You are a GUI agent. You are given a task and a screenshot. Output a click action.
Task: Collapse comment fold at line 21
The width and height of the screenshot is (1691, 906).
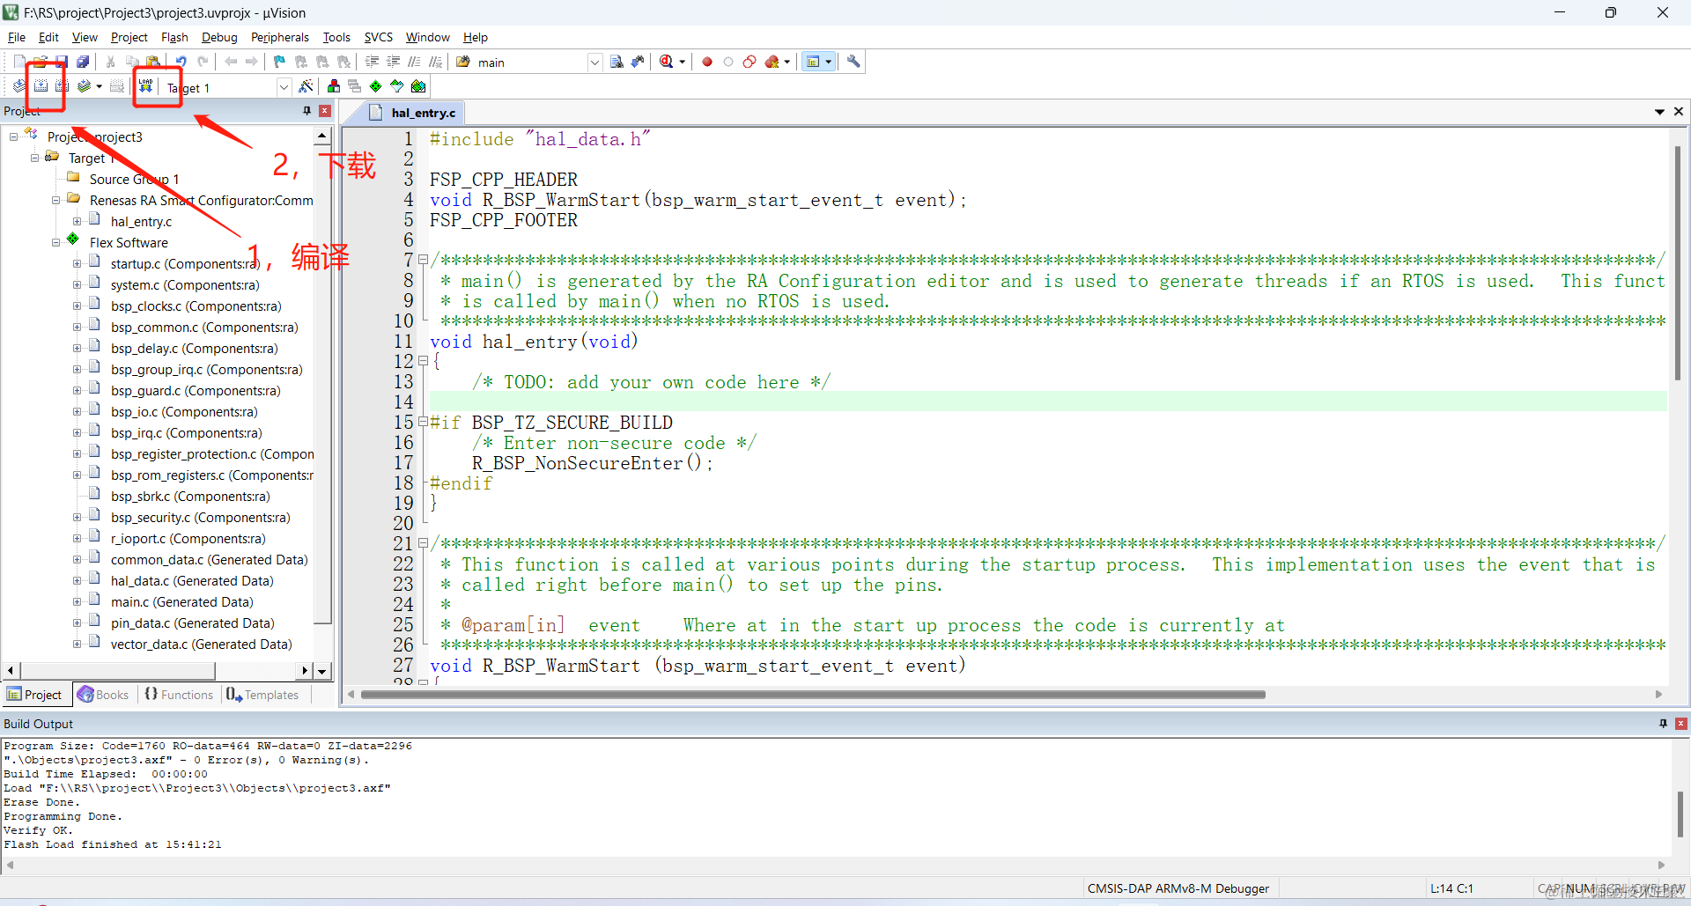pyautogui.click(x=423, y=543)
